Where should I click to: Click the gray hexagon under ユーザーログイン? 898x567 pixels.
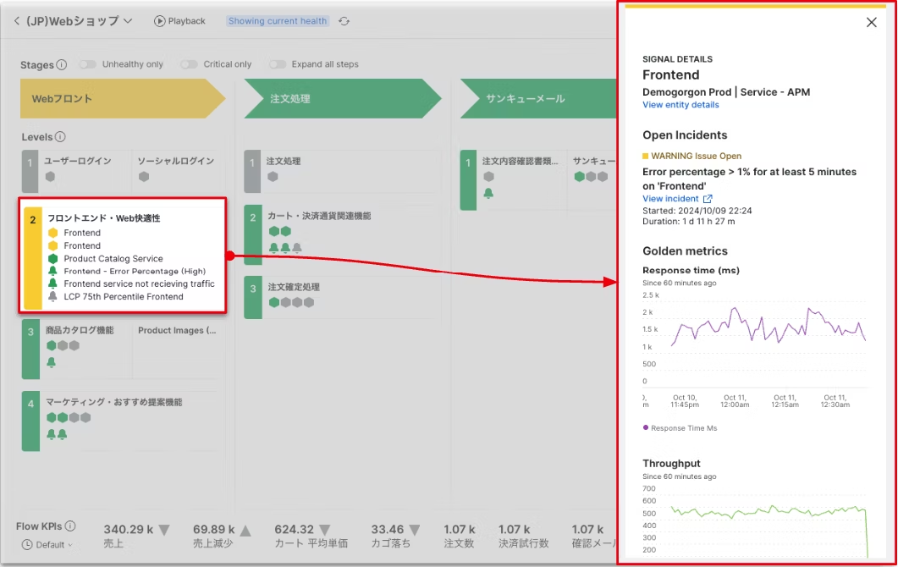tap(51, 176)
